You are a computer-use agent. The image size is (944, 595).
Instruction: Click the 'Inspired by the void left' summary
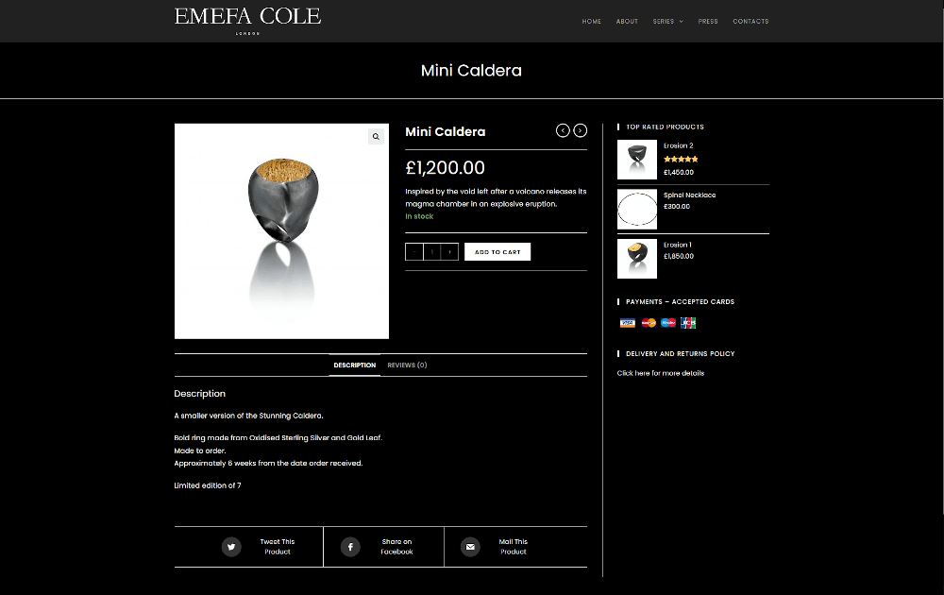pyautogui.click(x=496, y=197)
